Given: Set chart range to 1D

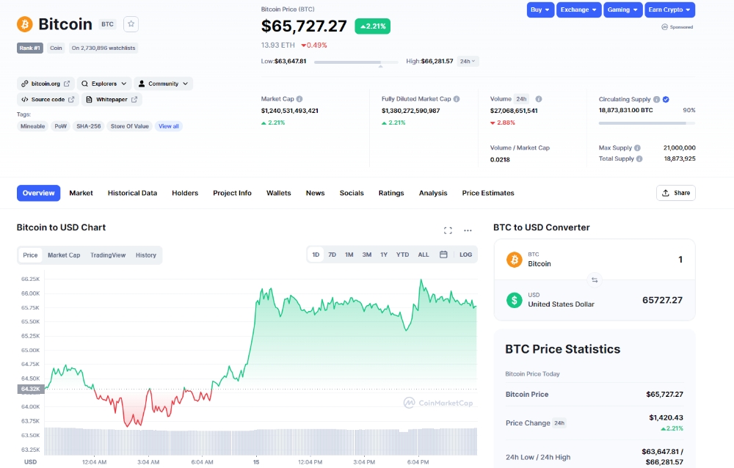Looking at the screenshot, I should [316, 255].
